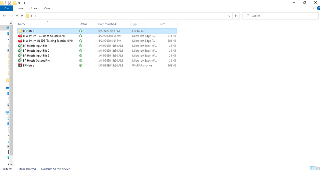Open Quick access star in navigation pane

coord(8,28)
